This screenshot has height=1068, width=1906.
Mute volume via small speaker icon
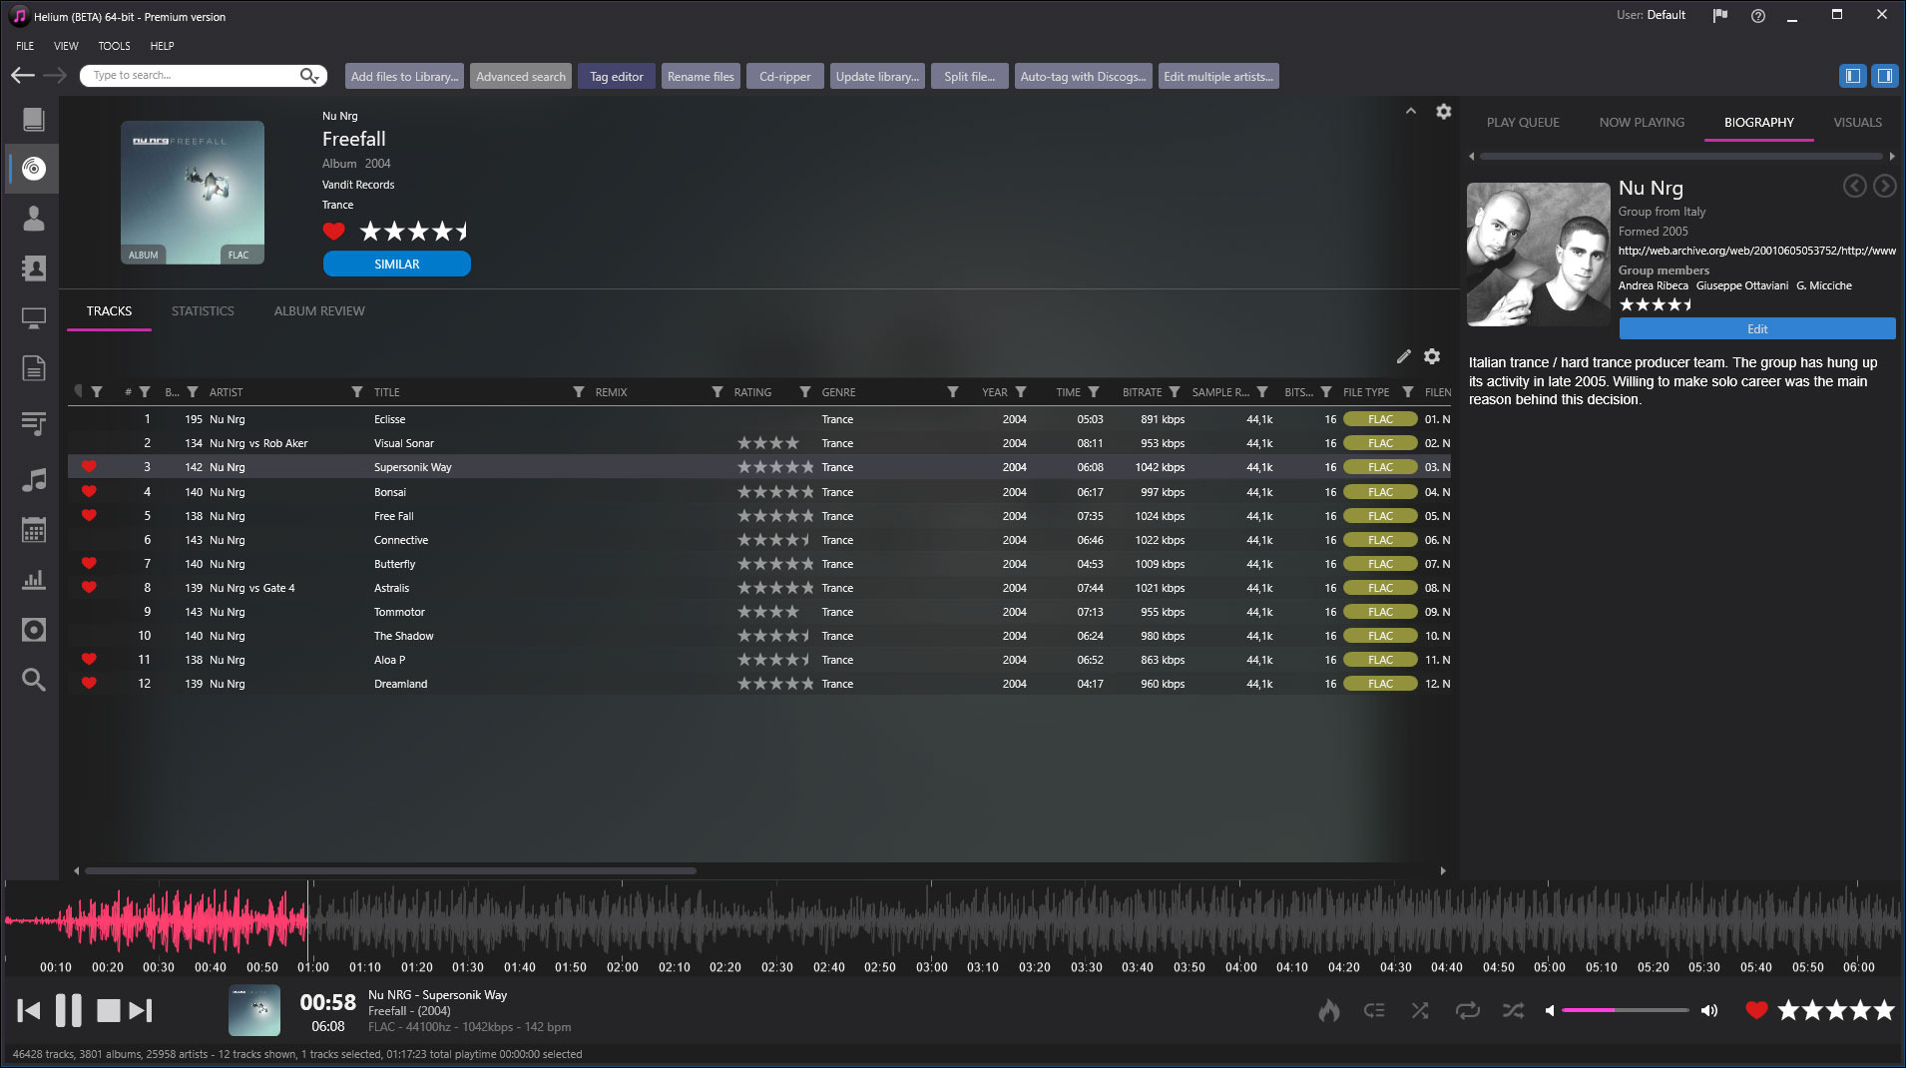(x=1550, y=1011)
